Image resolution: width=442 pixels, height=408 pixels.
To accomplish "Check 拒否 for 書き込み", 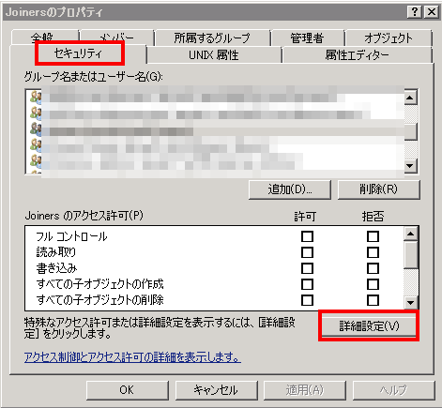I will click(x=373, y=268).
